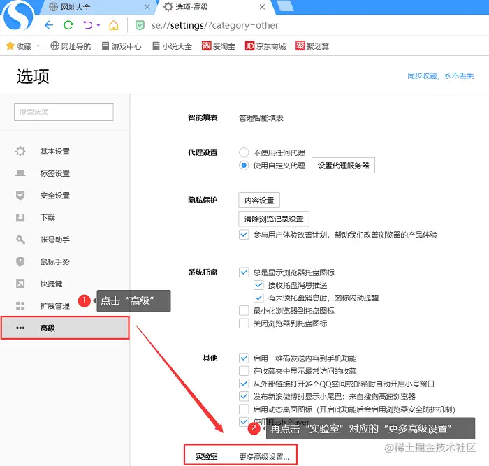Close the 选项-高级 tab

262,7
